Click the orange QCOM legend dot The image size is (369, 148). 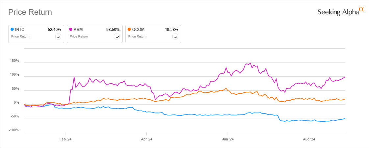coord(129,29)
